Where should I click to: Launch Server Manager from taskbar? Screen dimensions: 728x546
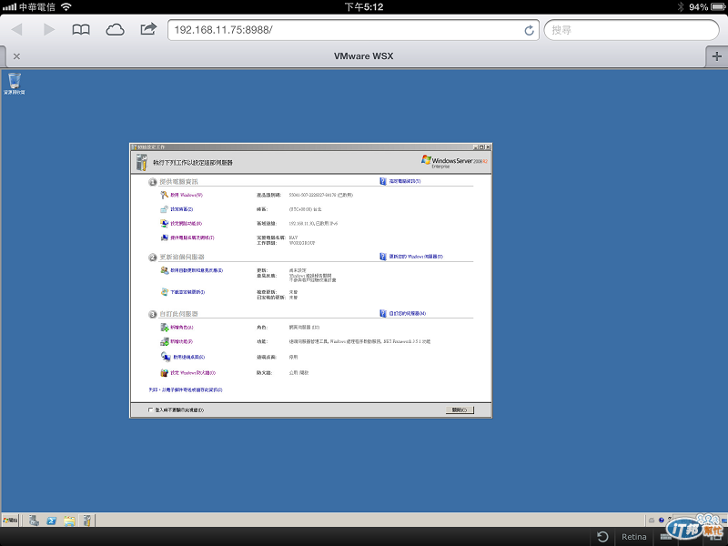[x=34, y=521]
